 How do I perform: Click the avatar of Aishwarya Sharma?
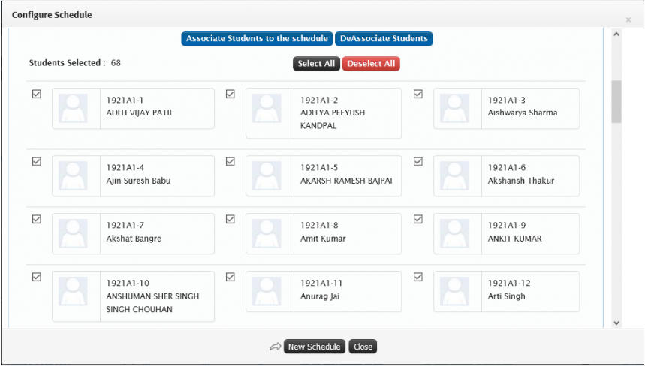tap(454, 109)
